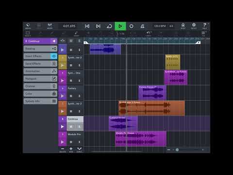Tap the arrow icon on the orange Synth...ter 2 track
The image size is (233, 175).
[x=63, y=111]
